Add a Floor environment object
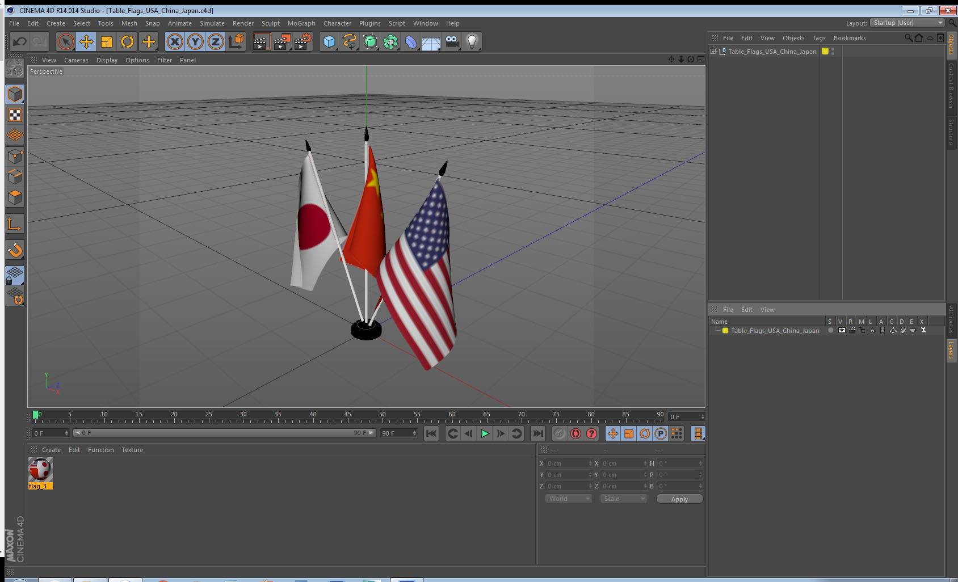Image resolution: width=958 pixels, height=582 pixels. 431,41
